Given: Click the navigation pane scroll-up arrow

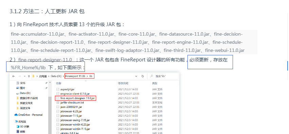Looking at the screenshot, I should pyautogui.click(x=50, y=83).
